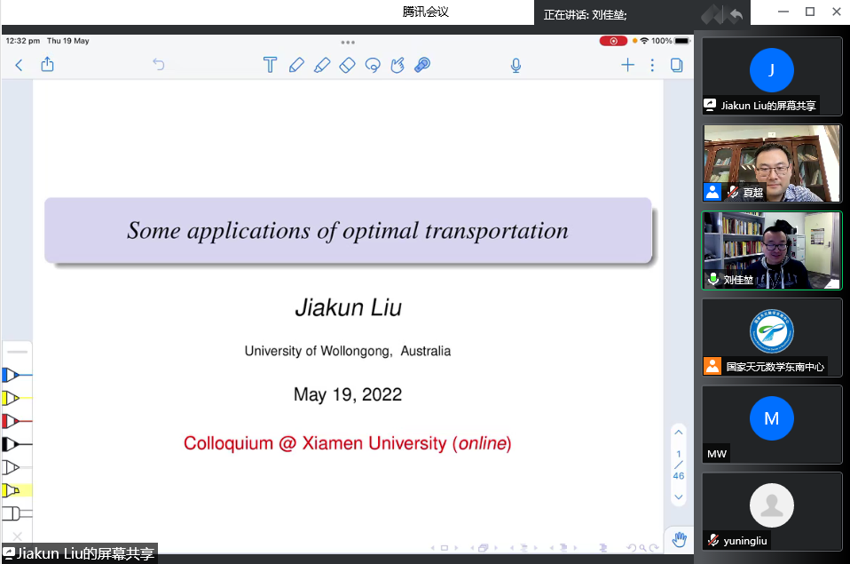Screen dimensions: 850x564
Task: Toggle the microphone audio recording icon
Action: pos(516,65)
